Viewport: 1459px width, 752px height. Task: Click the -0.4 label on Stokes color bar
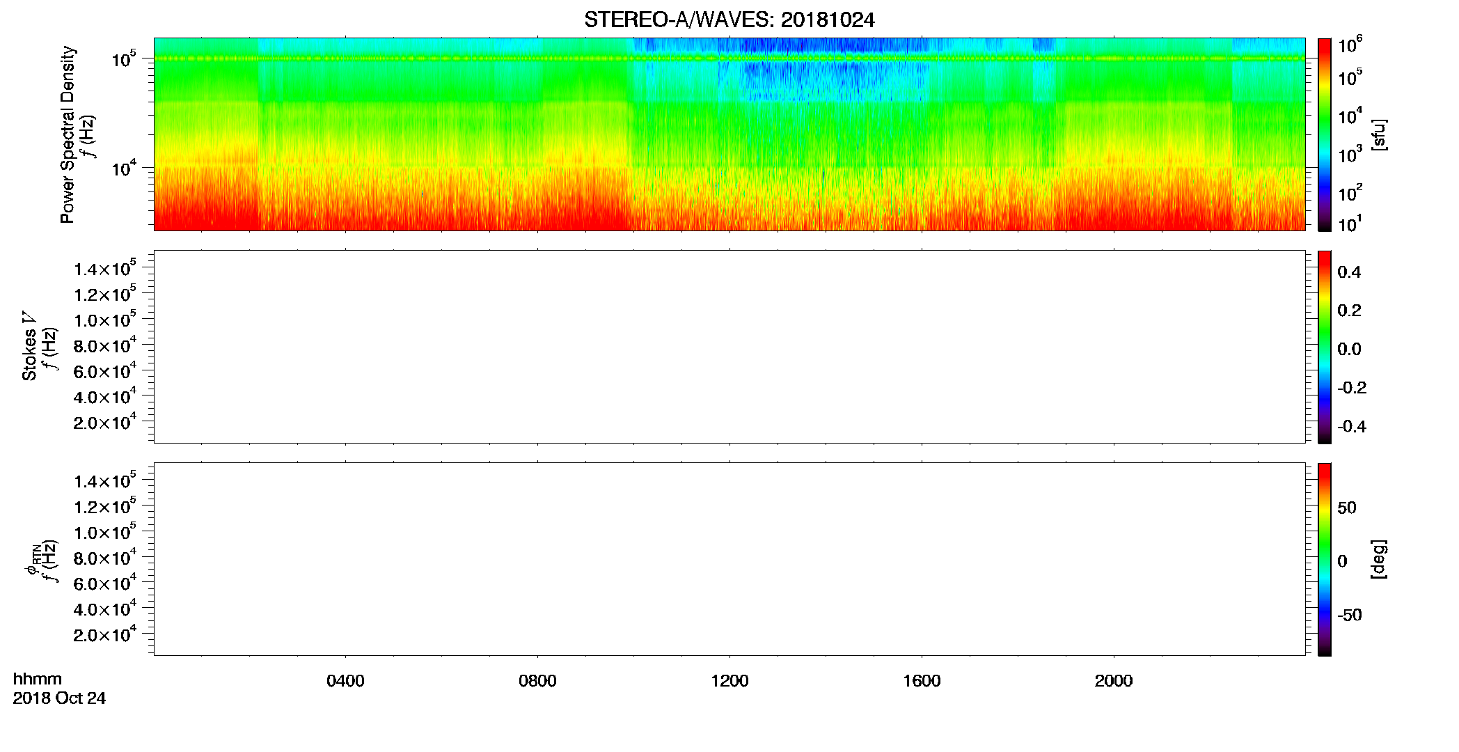coord(1352,427)
